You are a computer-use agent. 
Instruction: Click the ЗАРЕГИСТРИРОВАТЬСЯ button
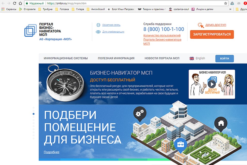(212, 34)
